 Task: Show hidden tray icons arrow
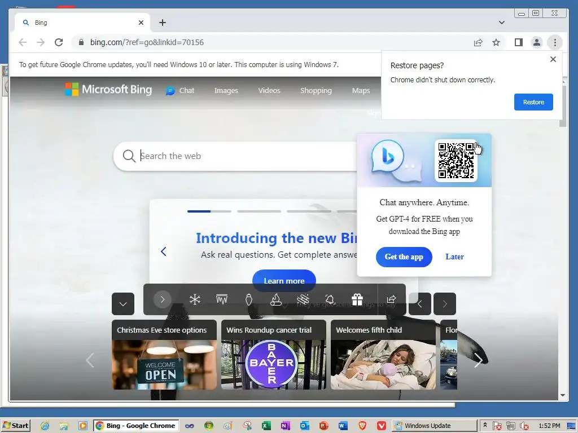click(x=485, y=425)
